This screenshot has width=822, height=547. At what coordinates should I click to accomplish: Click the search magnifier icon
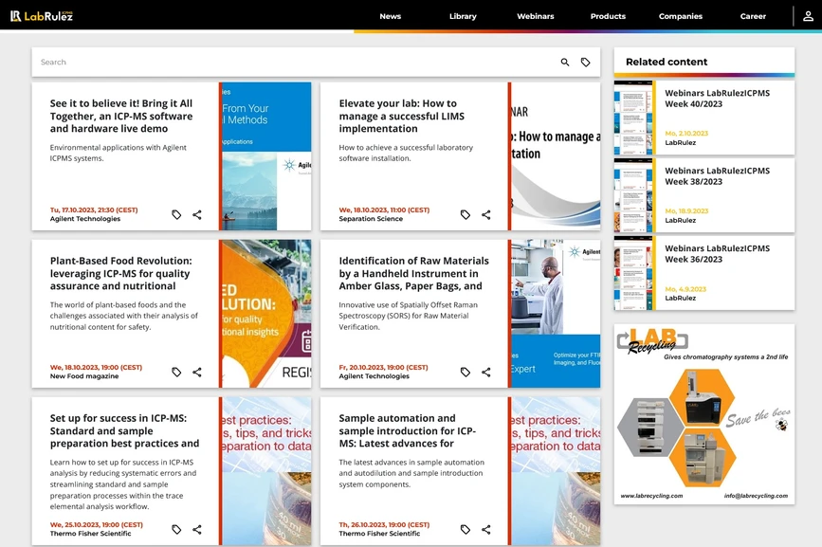565,63
